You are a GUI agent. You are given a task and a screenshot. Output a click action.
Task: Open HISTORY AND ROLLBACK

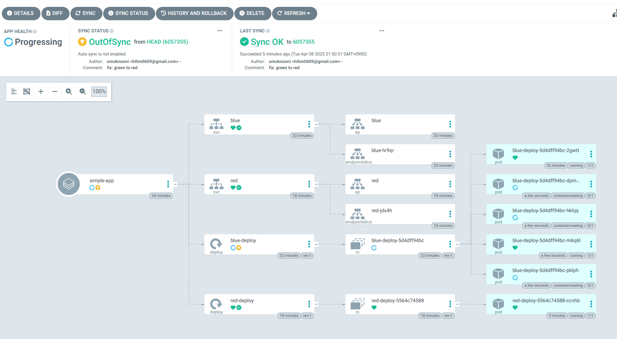[x=194, y=13]
